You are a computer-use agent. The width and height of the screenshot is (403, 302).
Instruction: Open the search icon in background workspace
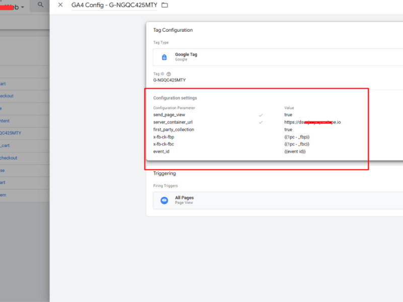pyautogui.click(x=40, y=5)
